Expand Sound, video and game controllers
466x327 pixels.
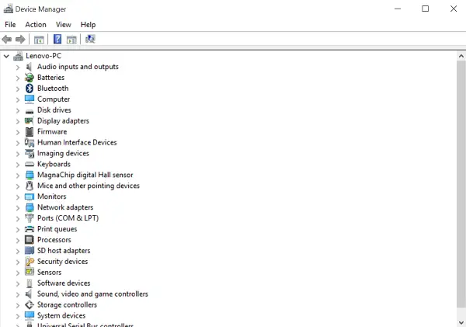coord(18,294)
